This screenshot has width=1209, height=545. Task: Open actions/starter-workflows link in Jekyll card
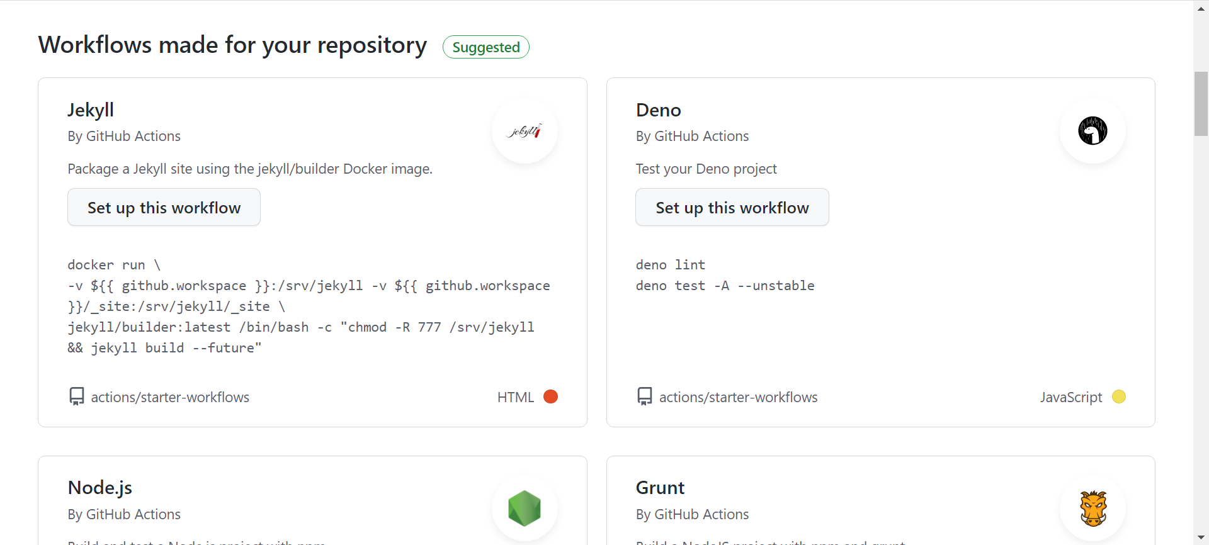(170, 397)
